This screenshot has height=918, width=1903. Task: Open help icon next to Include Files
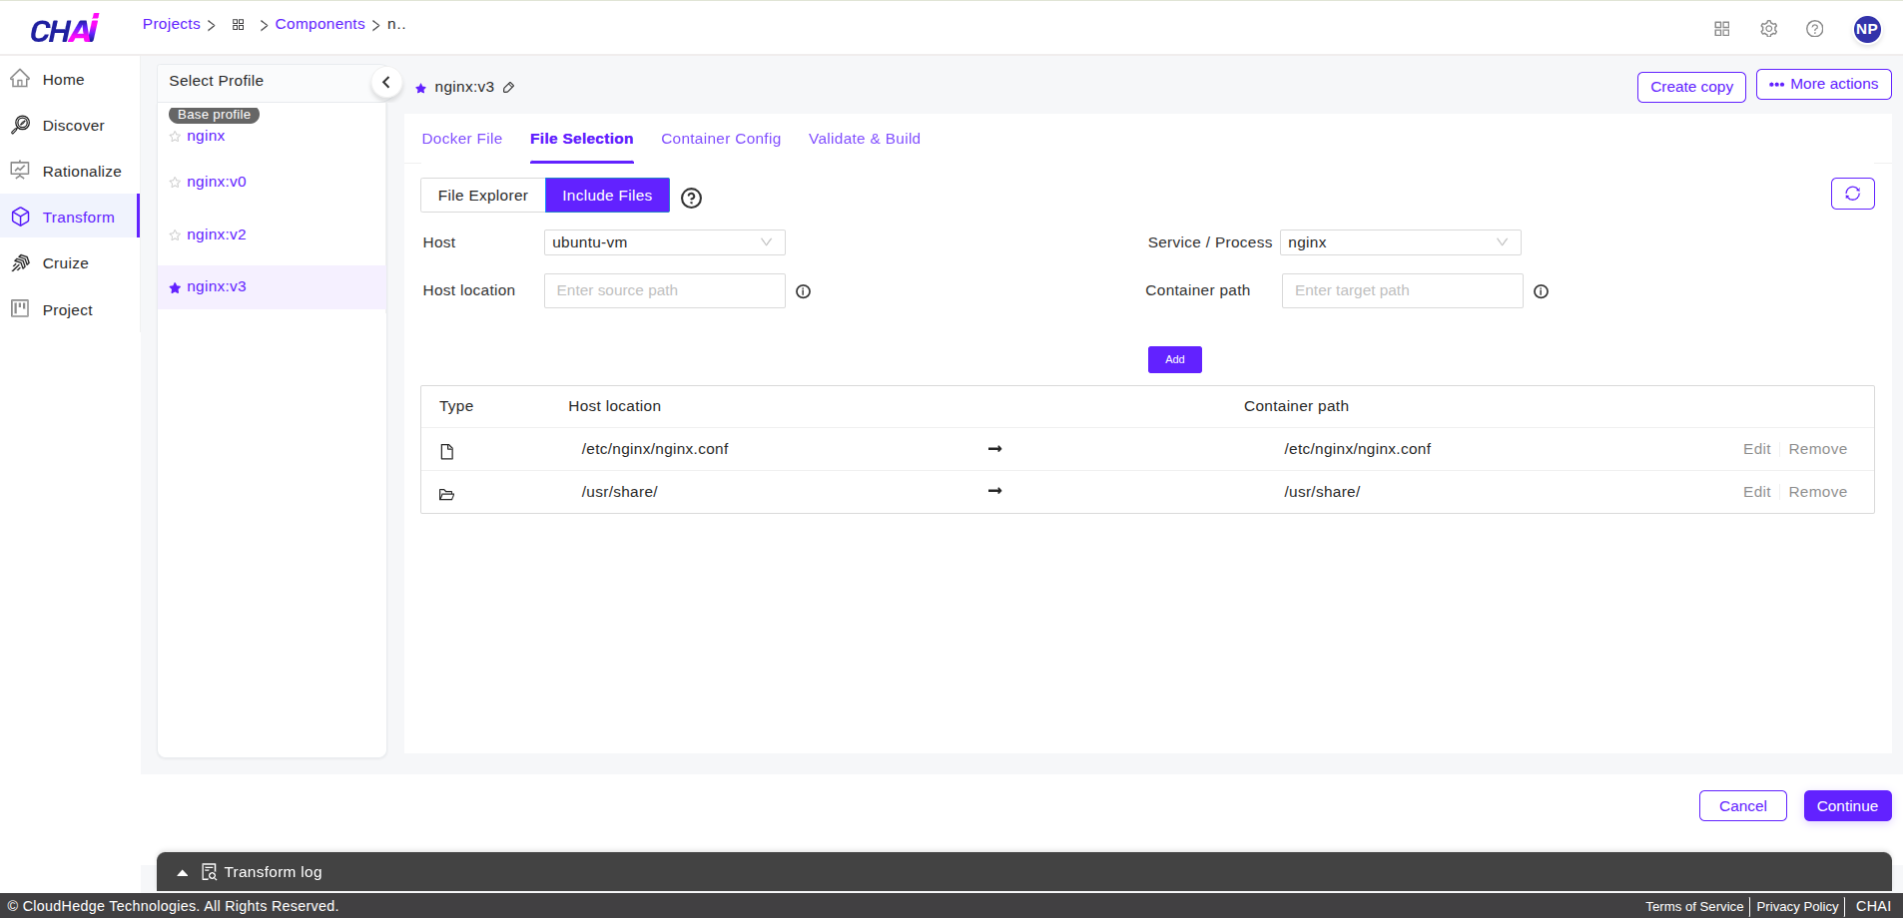point(691,198)
